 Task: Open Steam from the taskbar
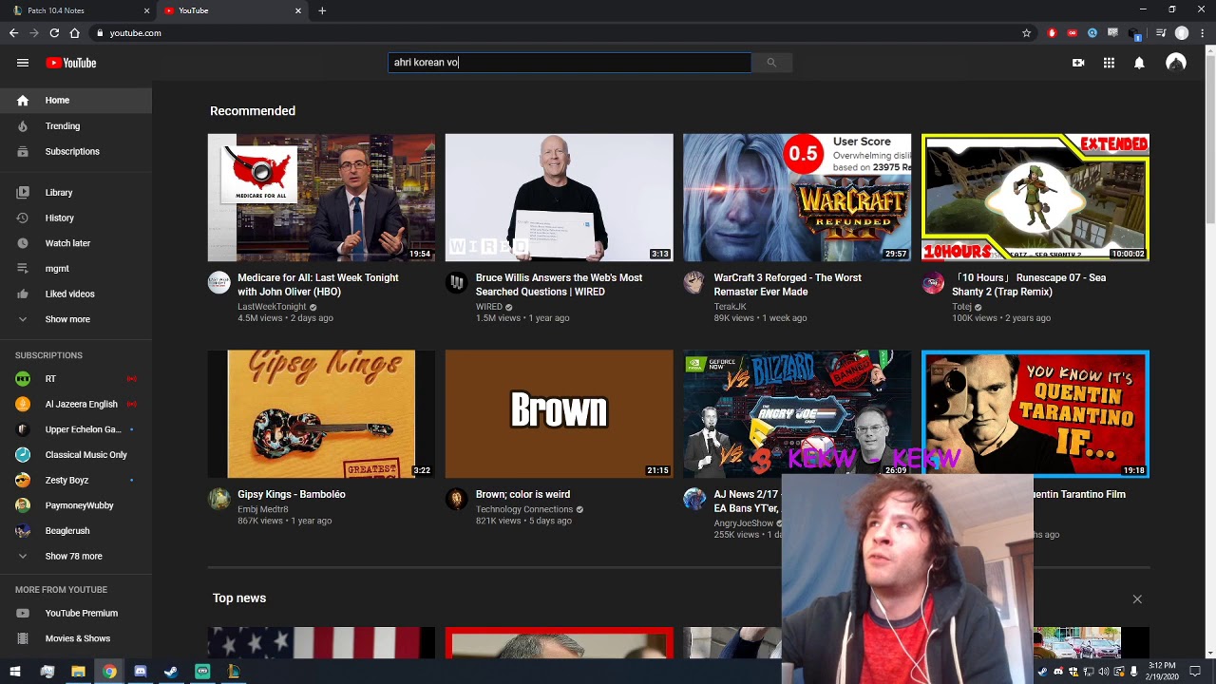(171, 672)
